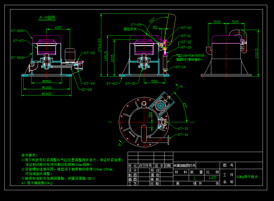274x201 pixels.
Task: Select part label 07-09
Action: 136,25
